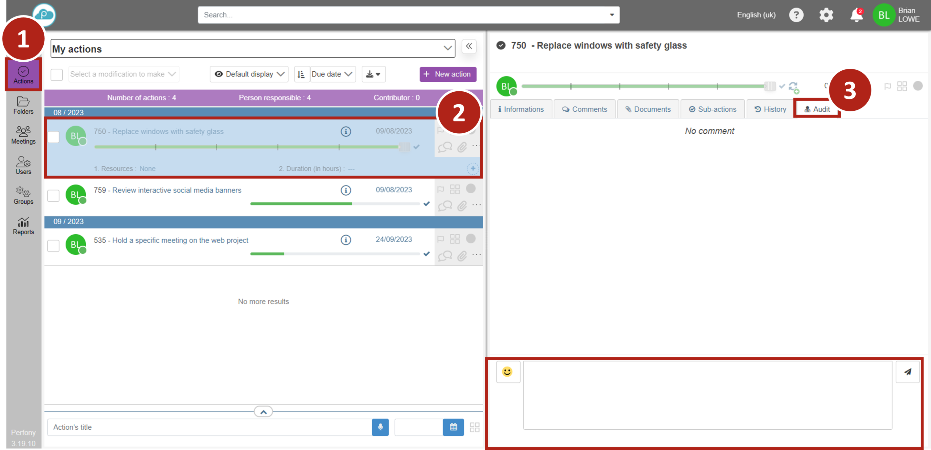The image size is (931, 450).
Task: Open the Meetings sidebar section
Action: click(x=23, y=135)
